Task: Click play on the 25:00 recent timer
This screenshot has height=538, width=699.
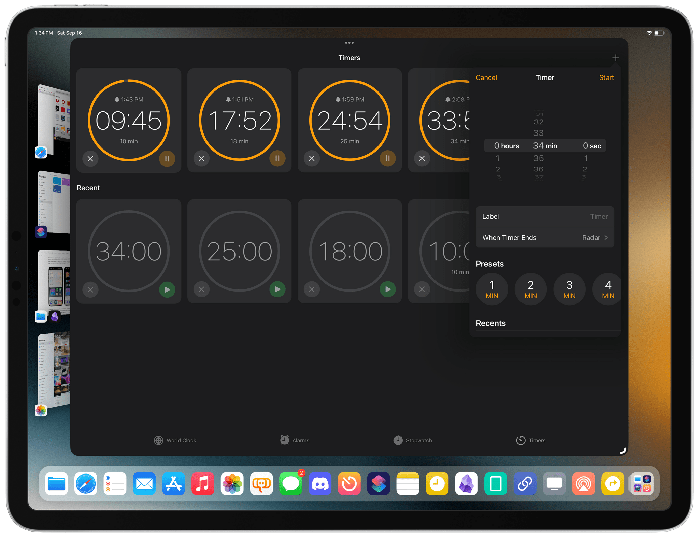Action: [277, 289]
